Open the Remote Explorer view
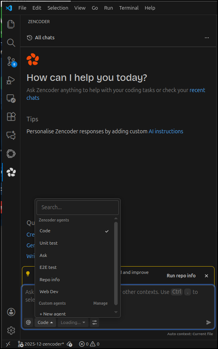The width and height of the screenshot is (218, 349). tap(11, 98)
